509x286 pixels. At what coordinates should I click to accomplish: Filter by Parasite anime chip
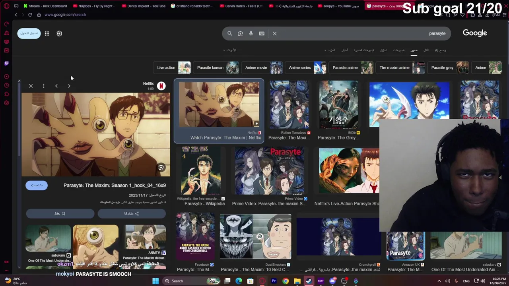click(351, 68)
